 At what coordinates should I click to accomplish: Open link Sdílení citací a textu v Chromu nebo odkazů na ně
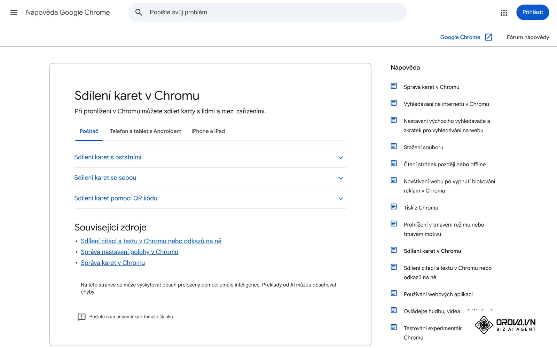[x=151, y=241]
